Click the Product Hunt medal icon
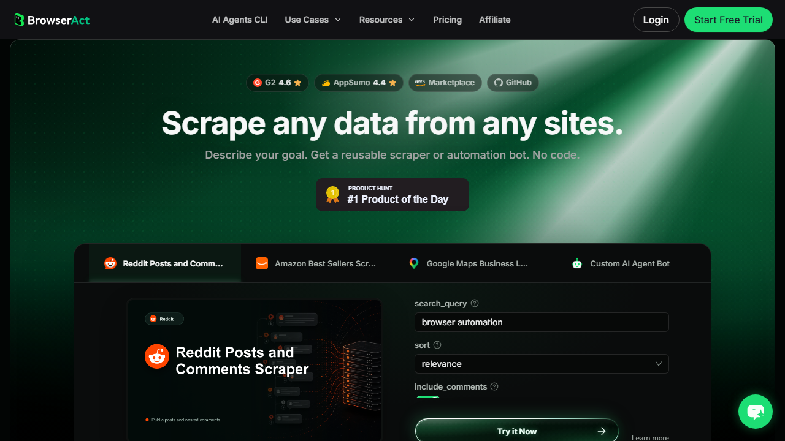 (332, 195)
